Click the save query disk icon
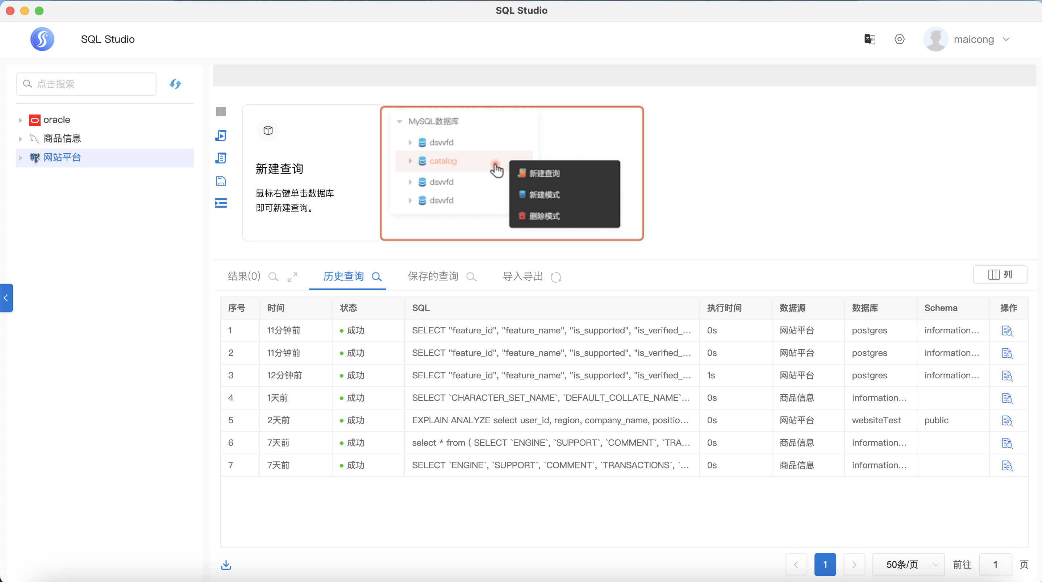Screen dimensions: 1042x582 221,180
